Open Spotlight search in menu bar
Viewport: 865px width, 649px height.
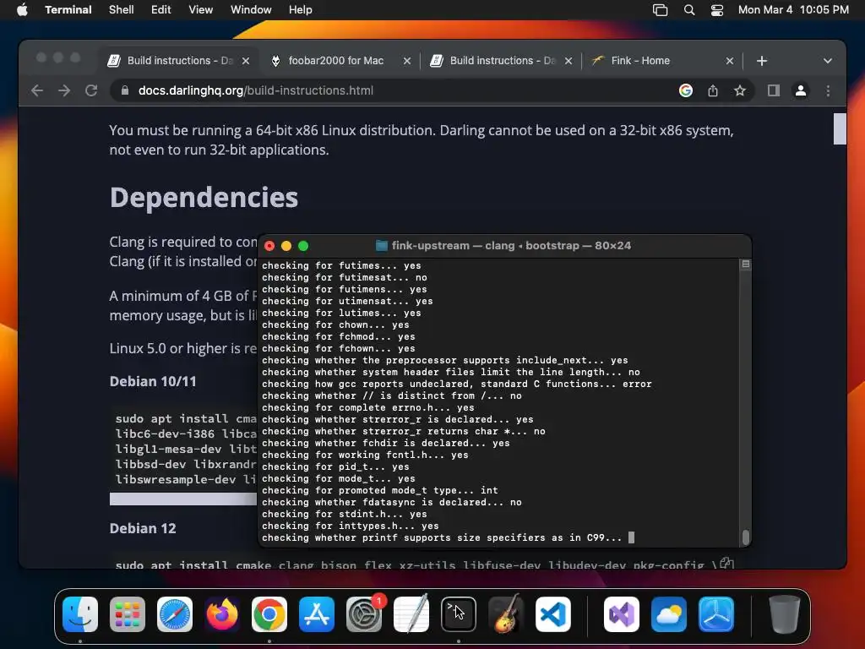click(x=689, y=10)
